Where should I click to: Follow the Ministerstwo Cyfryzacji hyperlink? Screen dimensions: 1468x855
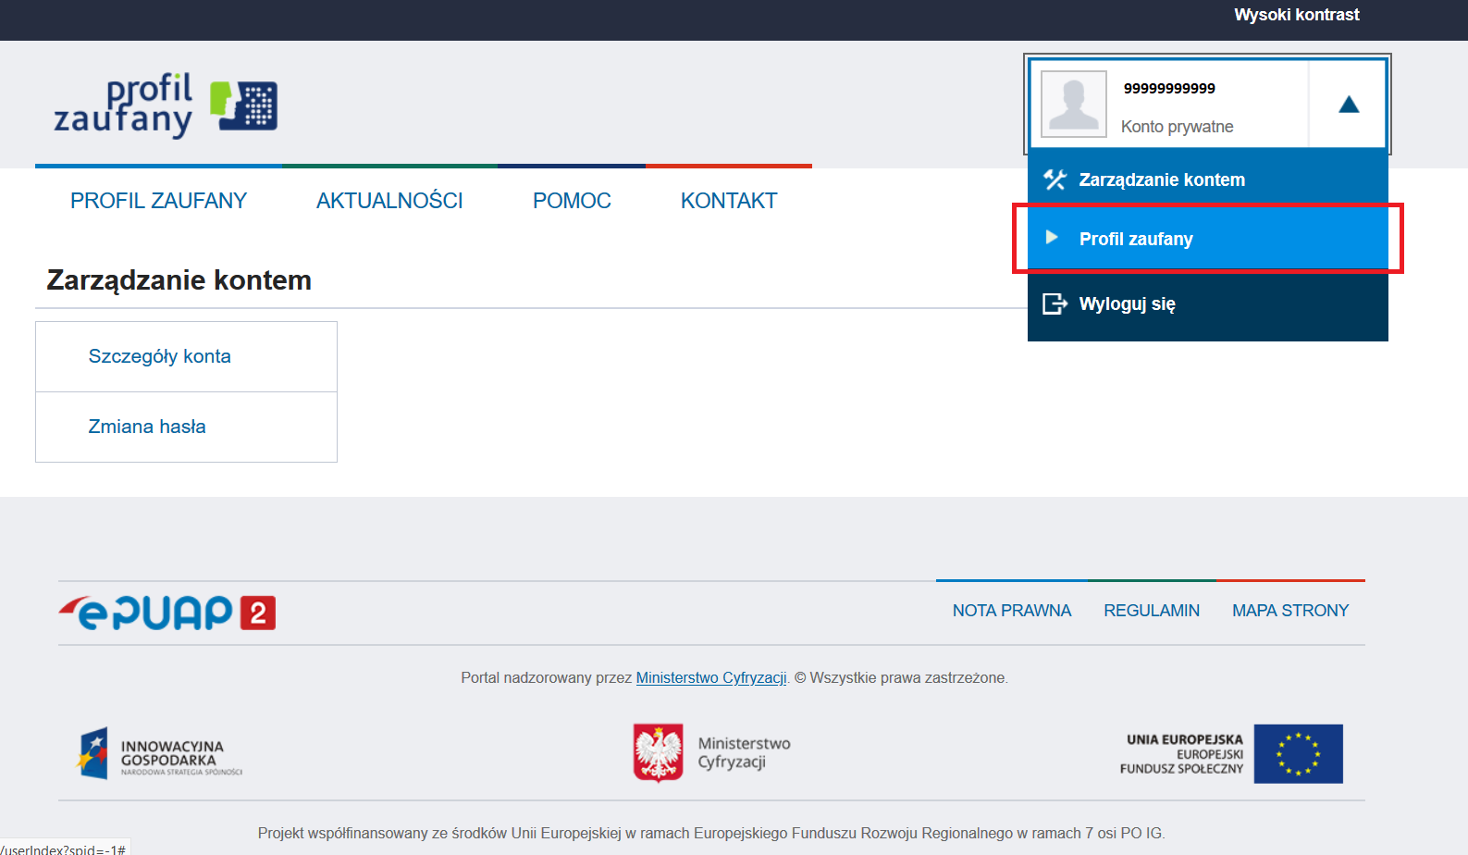(711, 678)
